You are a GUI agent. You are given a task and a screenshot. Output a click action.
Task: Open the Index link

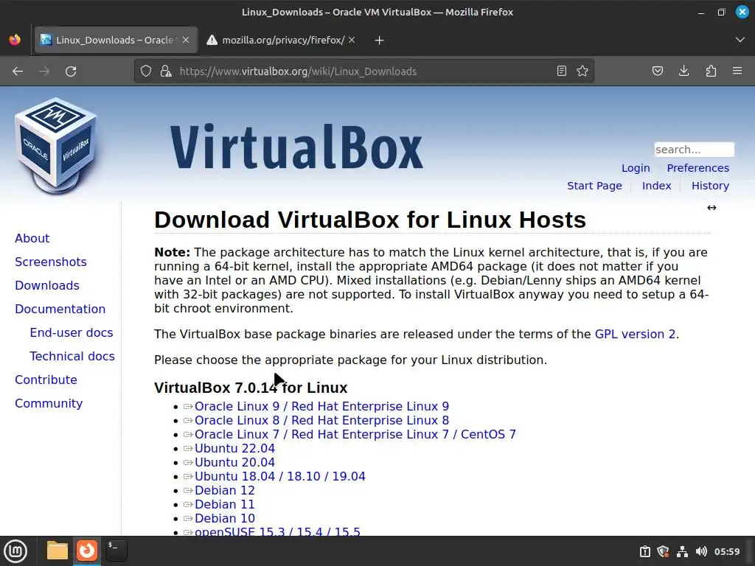click(656, 186)
